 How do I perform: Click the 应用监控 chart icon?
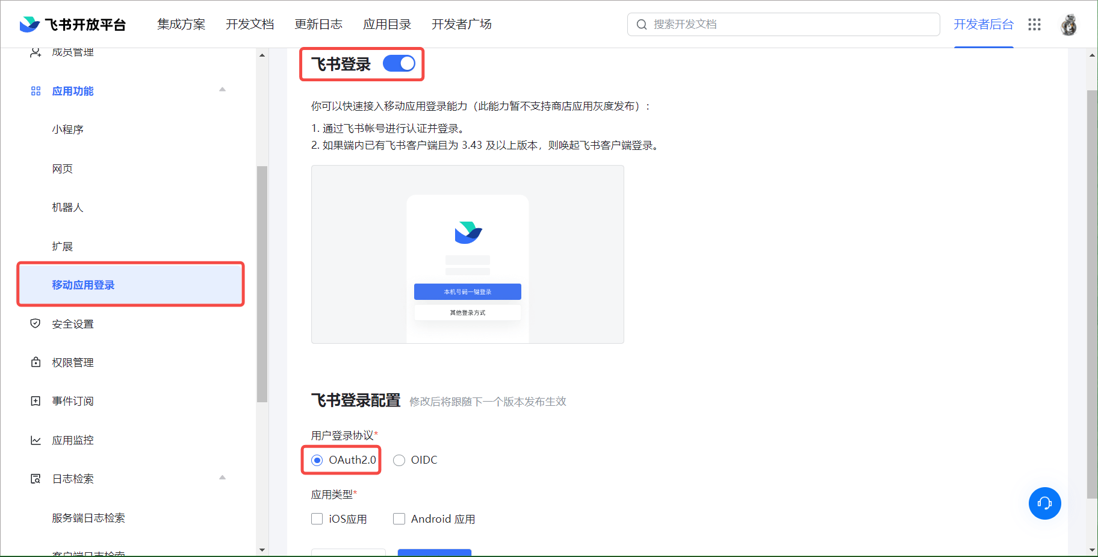(x=36, y=440)
